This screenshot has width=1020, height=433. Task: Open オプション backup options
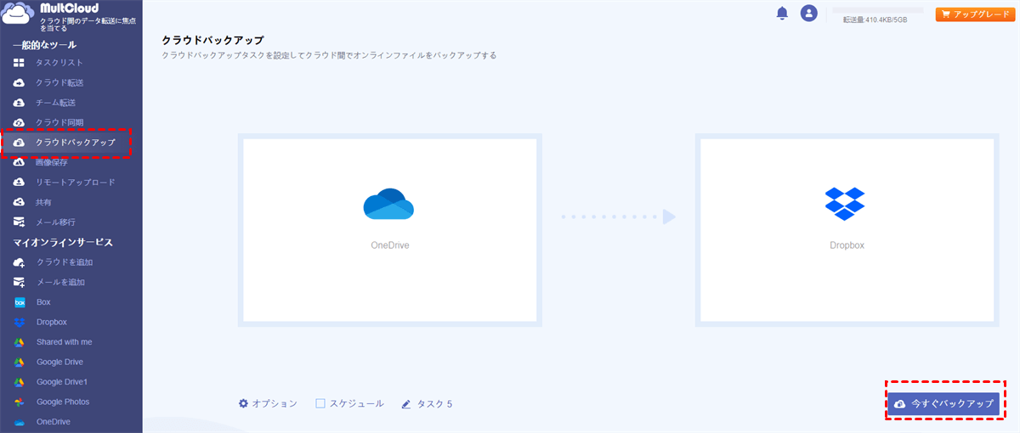tap(268, 404)
